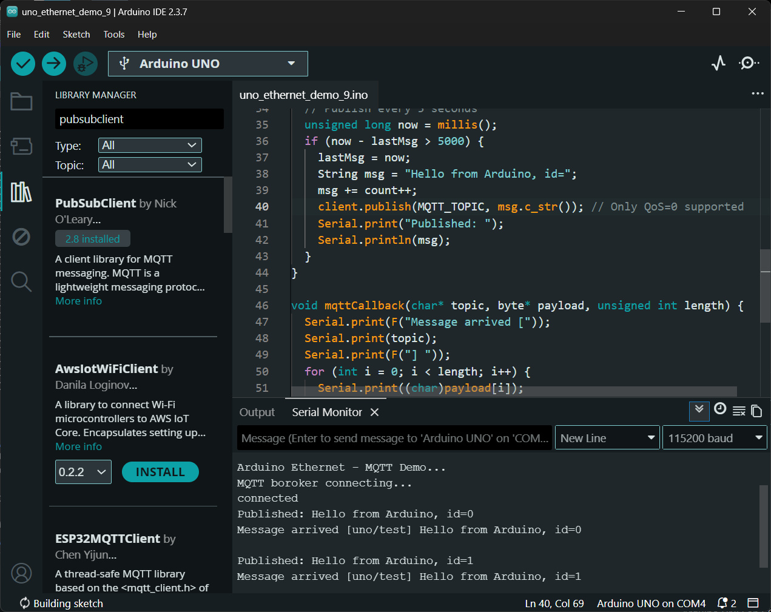Open the Debug sidebar icon
Viewport: 771px width, 612px height.
click(21, 237)
